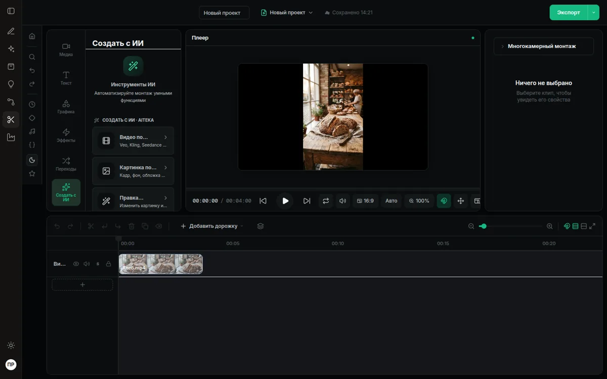Viewport: 607px width, 379px height.
Task: Click the Экспорт button
Action: 569,13
